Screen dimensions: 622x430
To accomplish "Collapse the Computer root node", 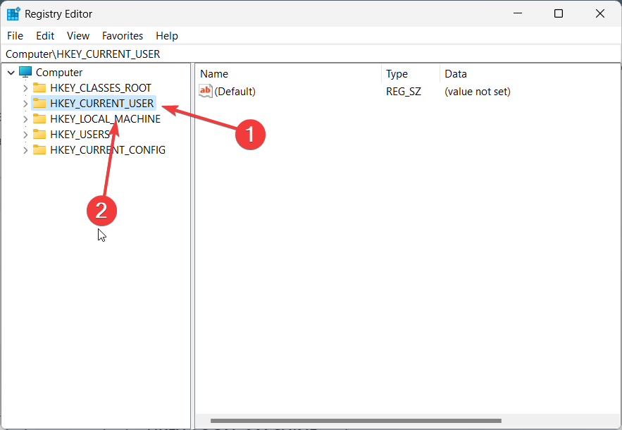I will 11,73.
